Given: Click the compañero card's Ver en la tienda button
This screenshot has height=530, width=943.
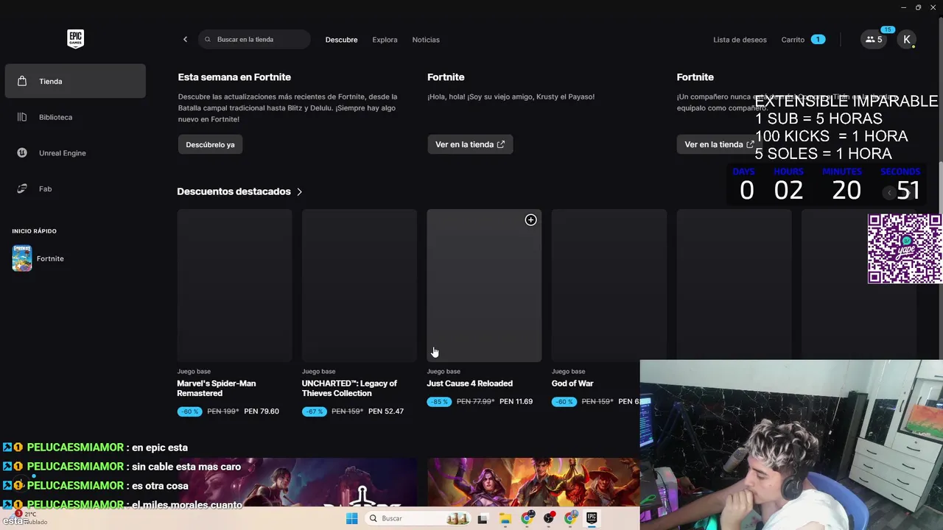Looking at the screenshot, I should (x=718, y=144).
